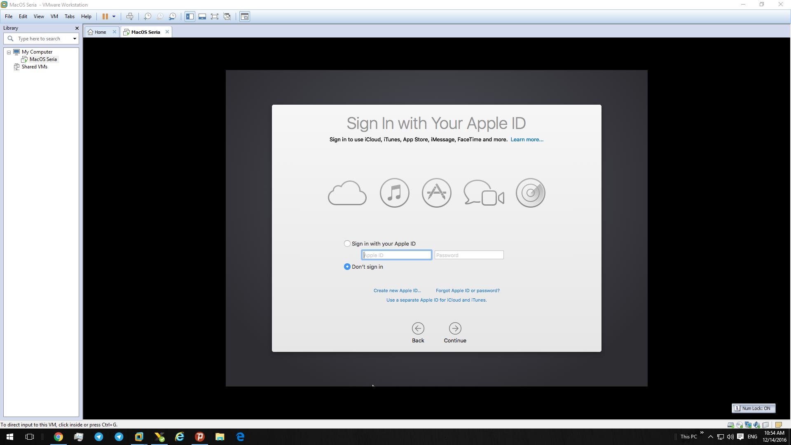Open the Help menu
The image size is (791, 445).
86,16
